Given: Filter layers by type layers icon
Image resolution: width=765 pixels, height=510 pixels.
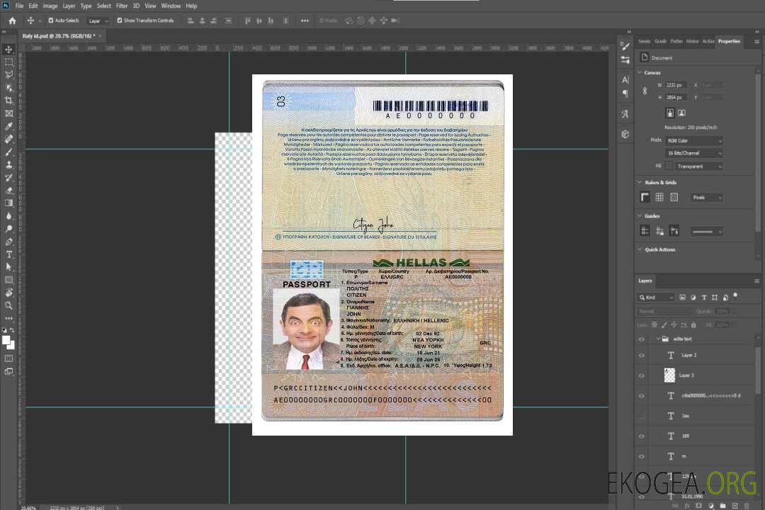Looking at the screenshot, I should point(704,297).
